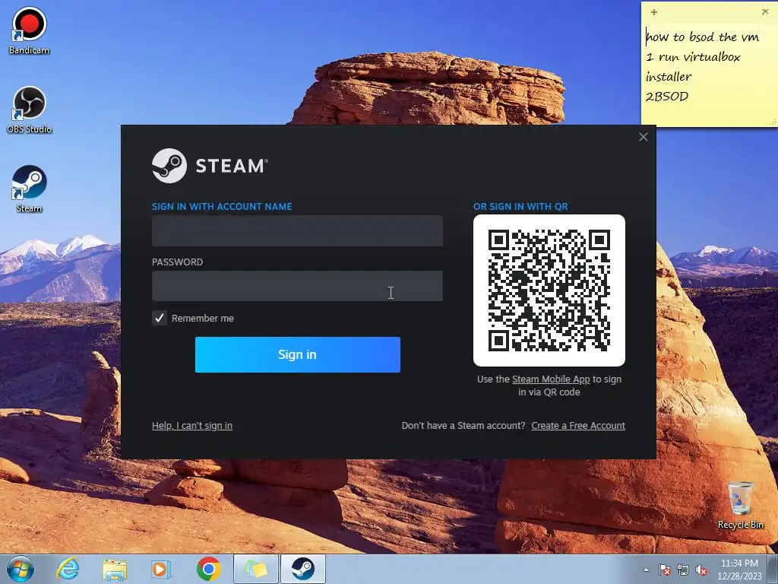Switch to Sticky Notes taskbar button
This screenshot has height=584, width=778.
256,569
